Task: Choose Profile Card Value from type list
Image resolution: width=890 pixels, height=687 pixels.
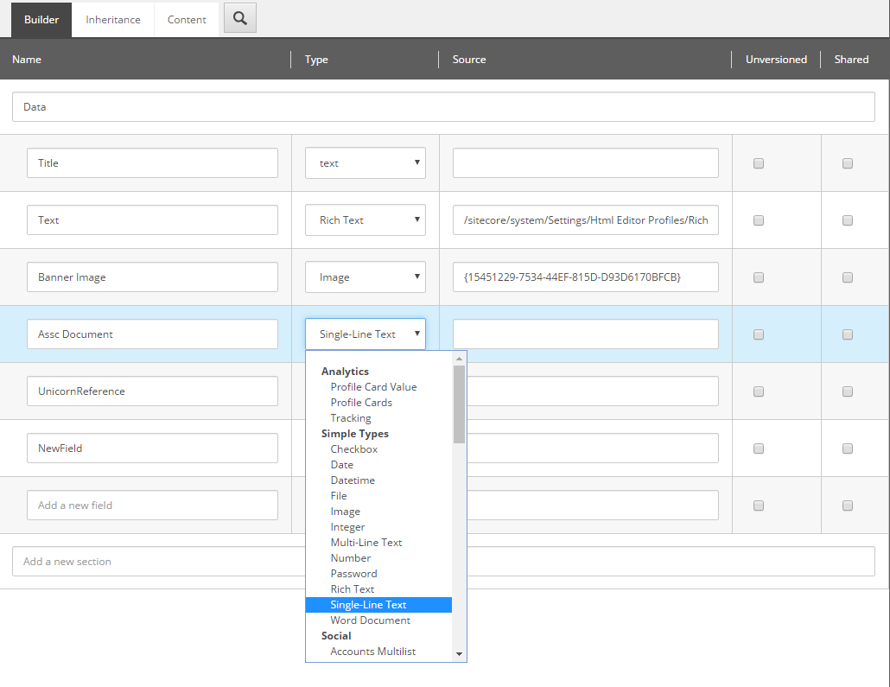Action: 373,386
